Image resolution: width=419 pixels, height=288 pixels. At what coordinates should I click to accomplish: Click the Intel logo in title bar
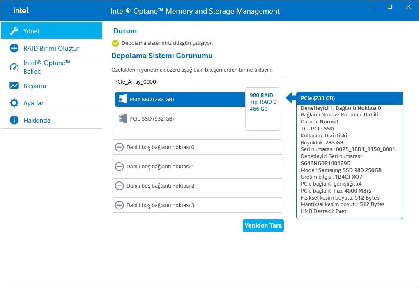click(x=21, y=11)
